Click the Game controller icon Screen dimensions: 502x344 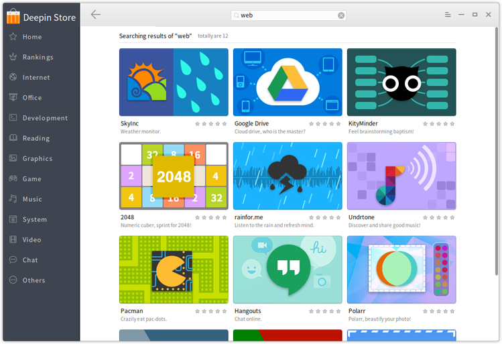pyautogui.click(x=13, y=179)
